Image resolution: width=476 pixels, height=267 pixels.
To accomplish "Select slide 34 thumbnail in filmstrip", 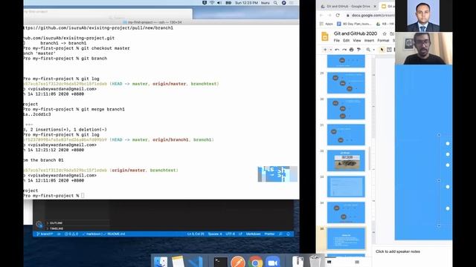I will click(346, 213).
